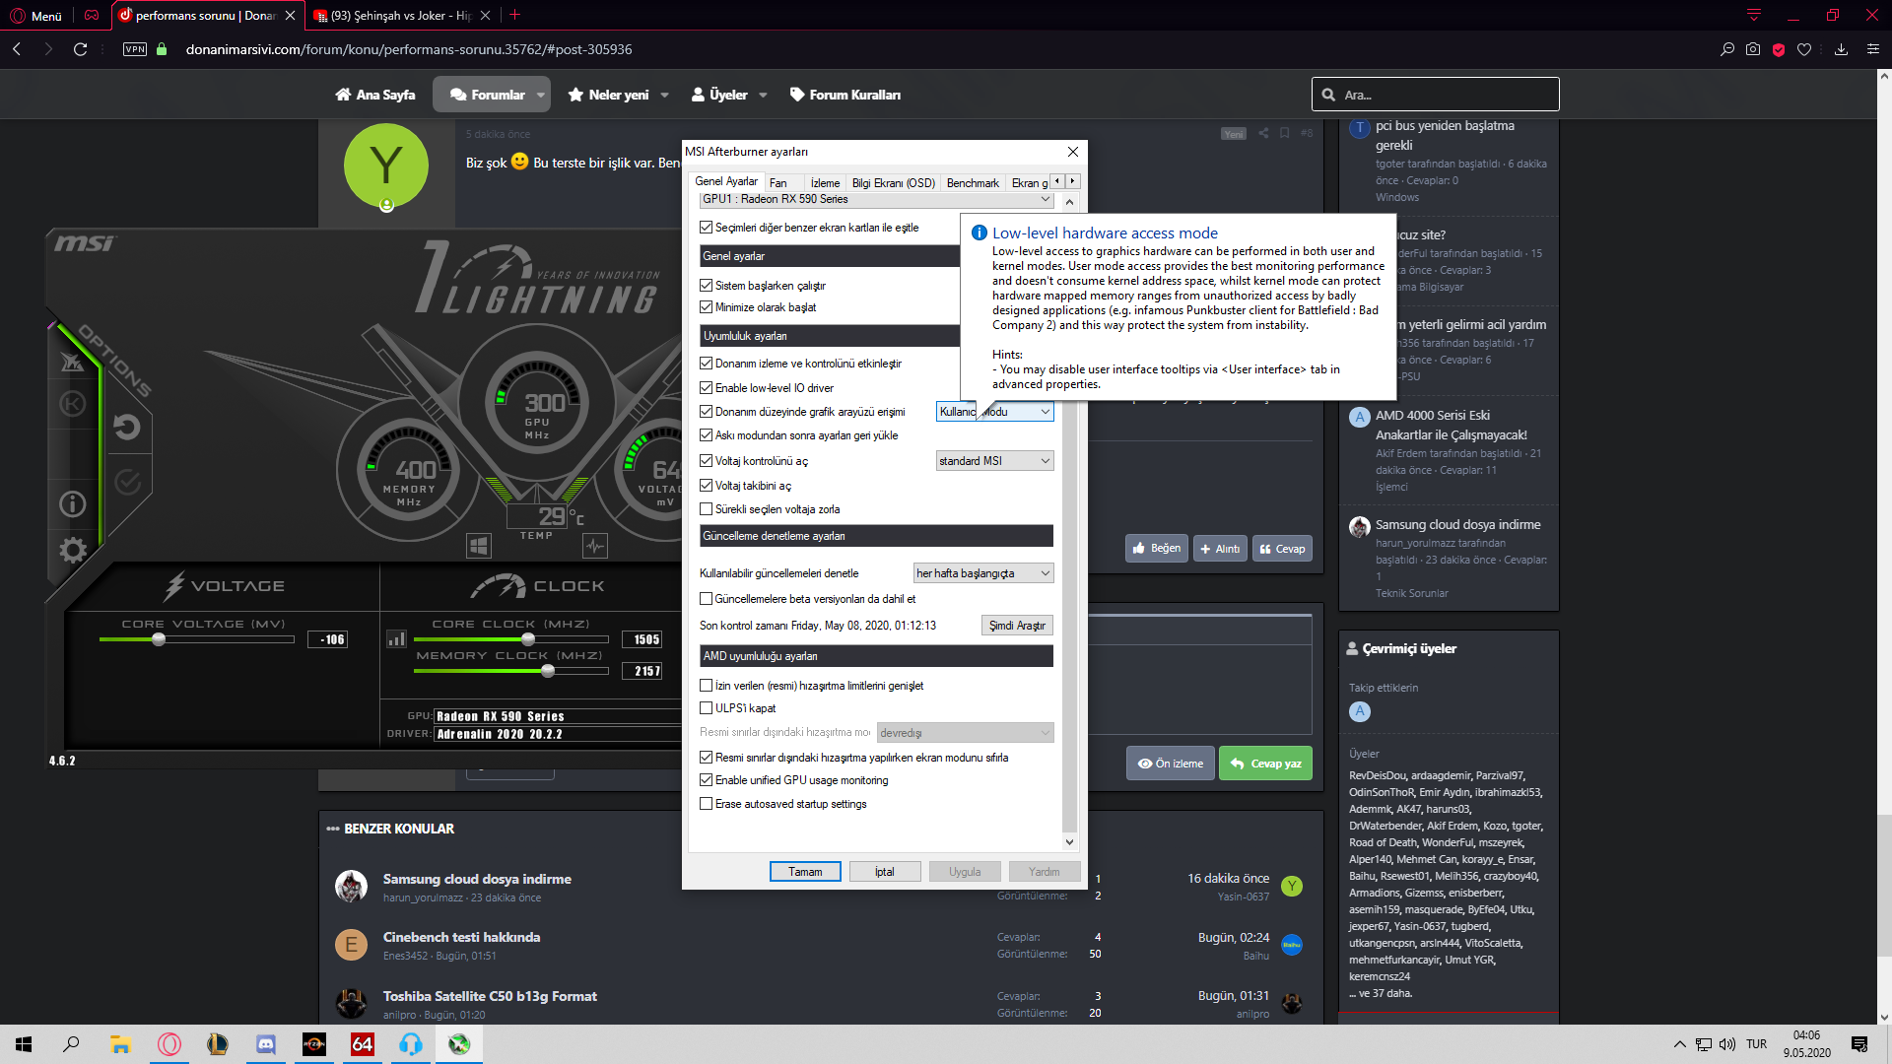1892x1064 pixels.
Task: Click the settings dialog scroll-down arrow
Action: (x=1069, y=842)
